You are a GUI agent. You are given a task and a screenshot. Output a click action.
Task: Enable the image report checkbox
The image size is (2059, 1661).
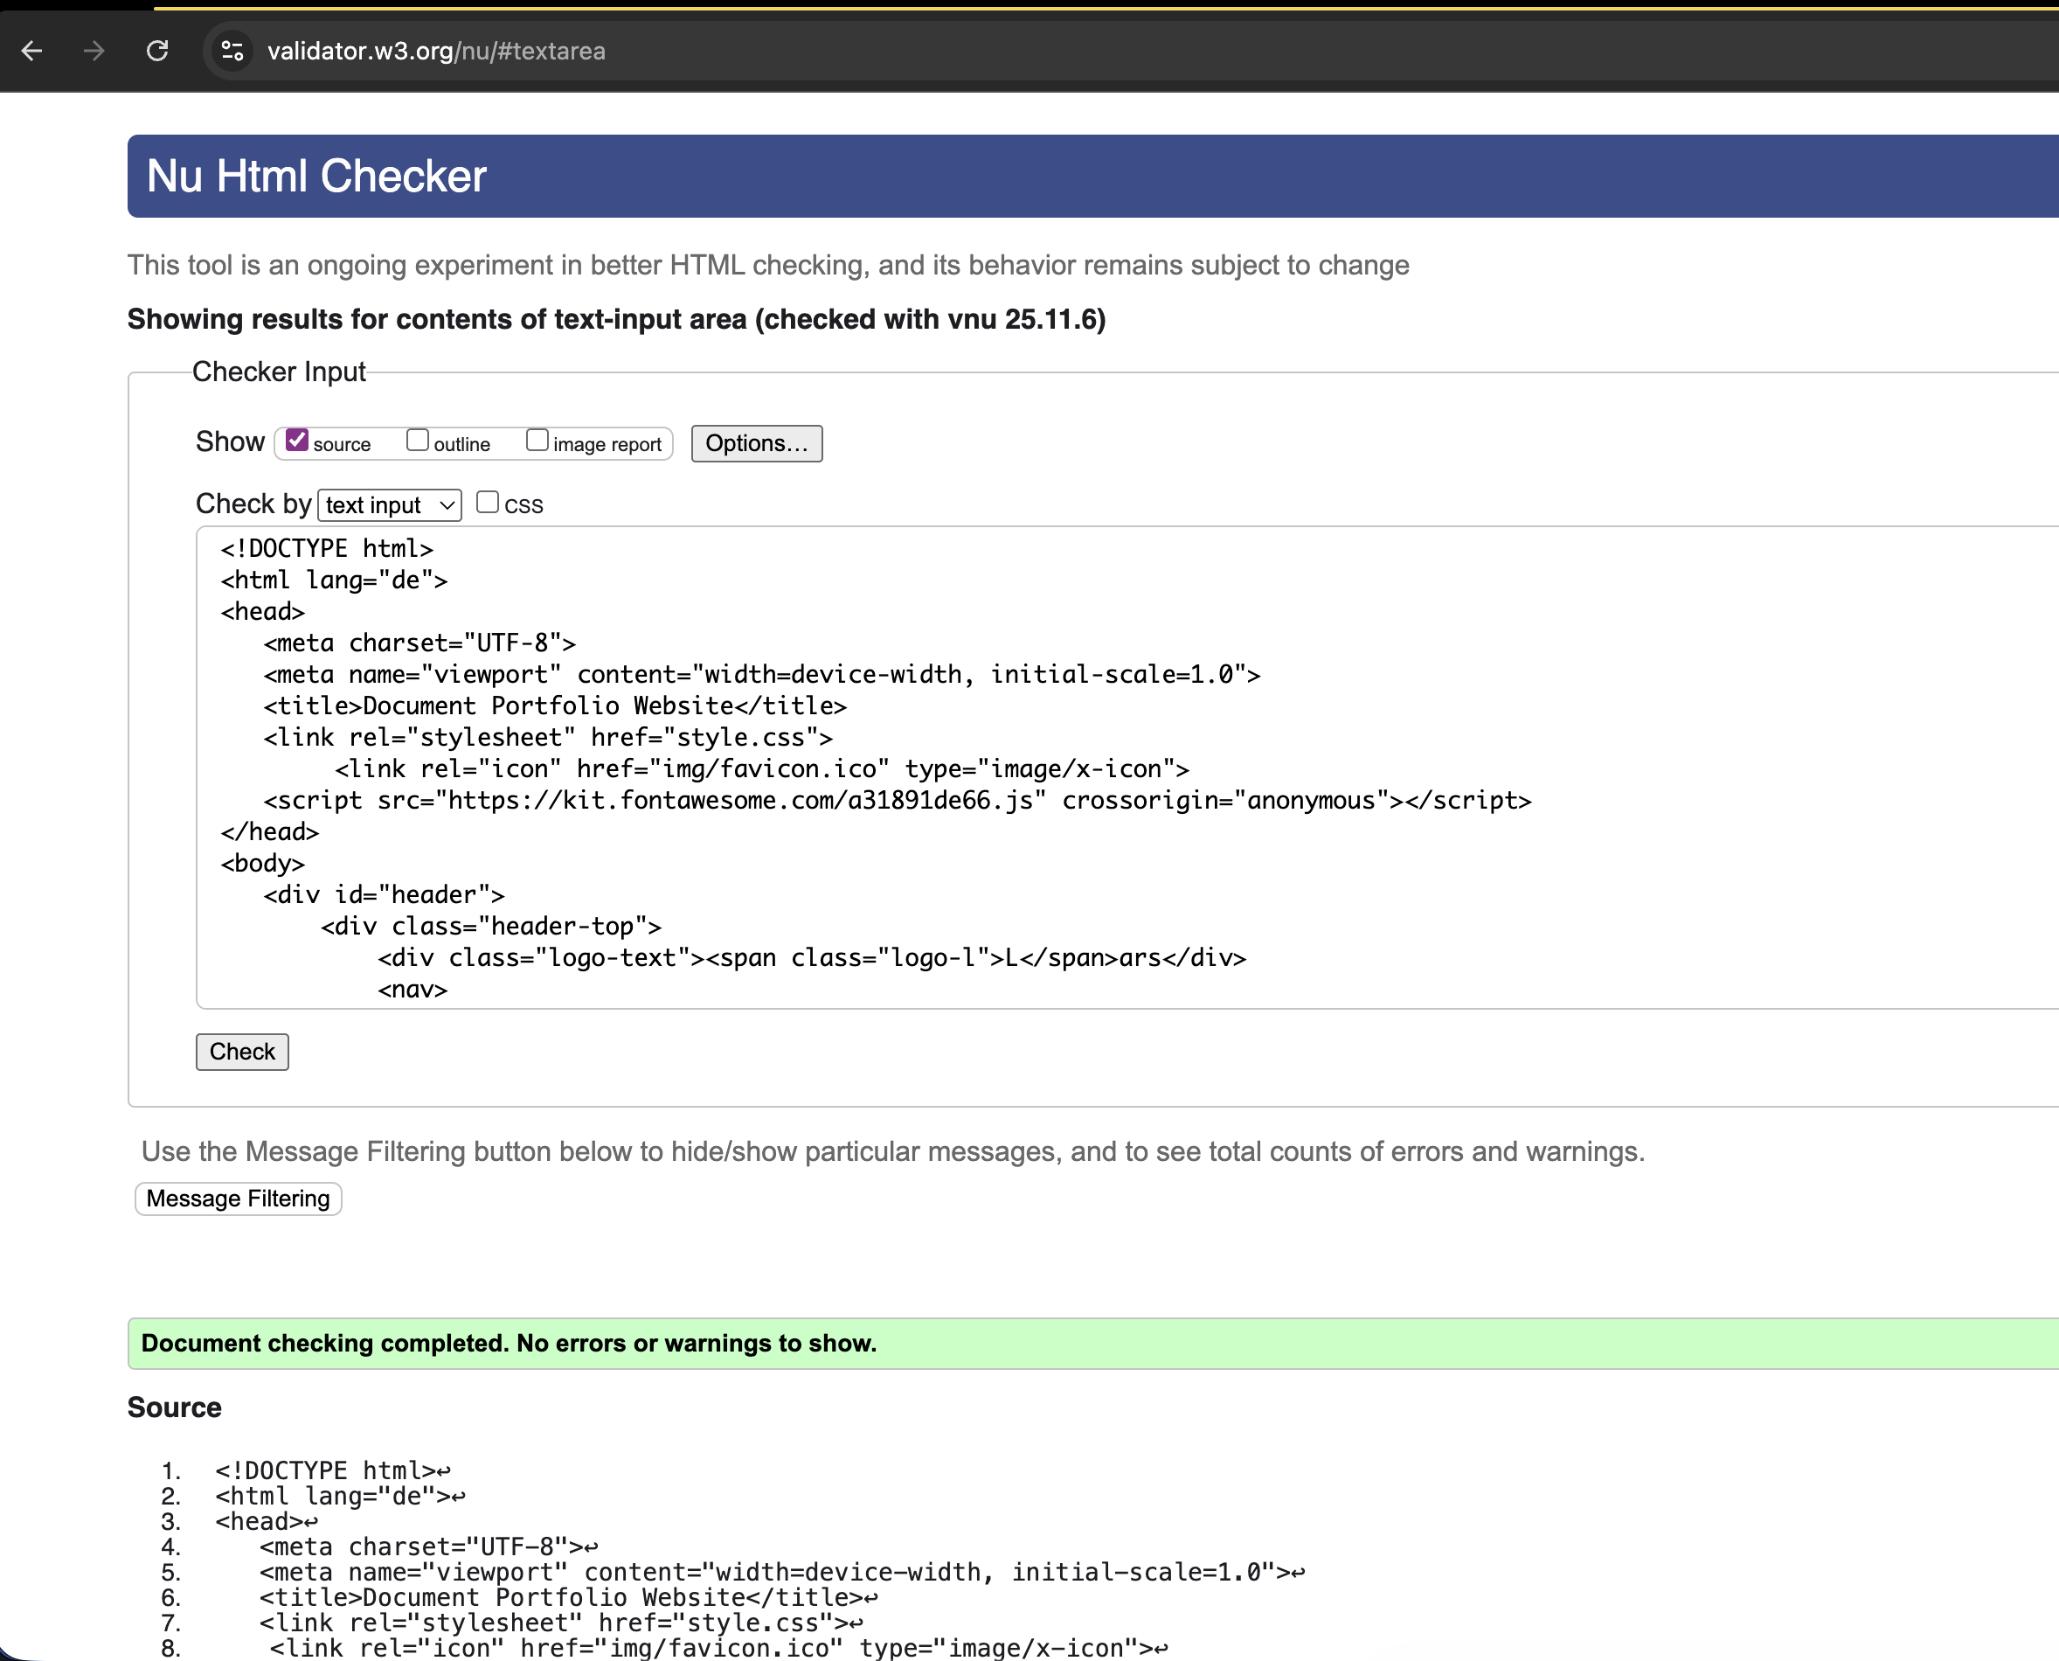tap(537, 440)
